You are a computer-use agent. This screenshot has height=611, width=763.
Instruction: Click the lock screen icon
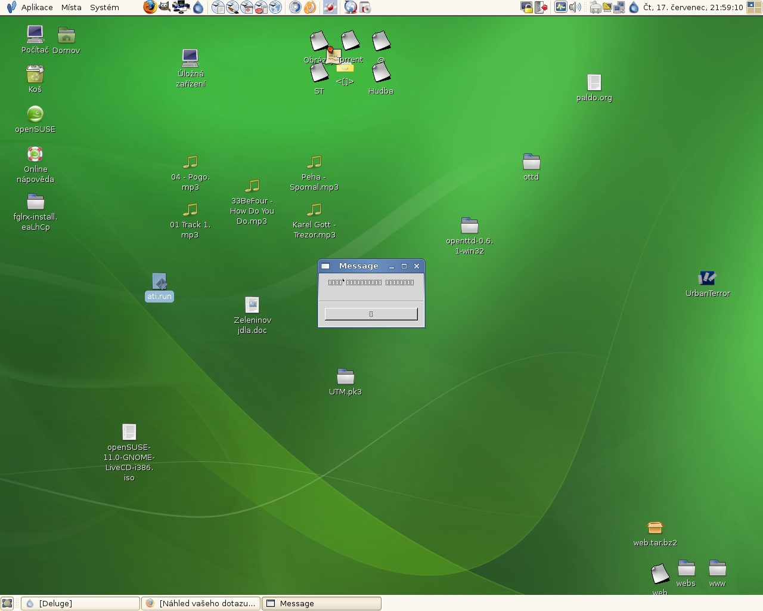526,7
